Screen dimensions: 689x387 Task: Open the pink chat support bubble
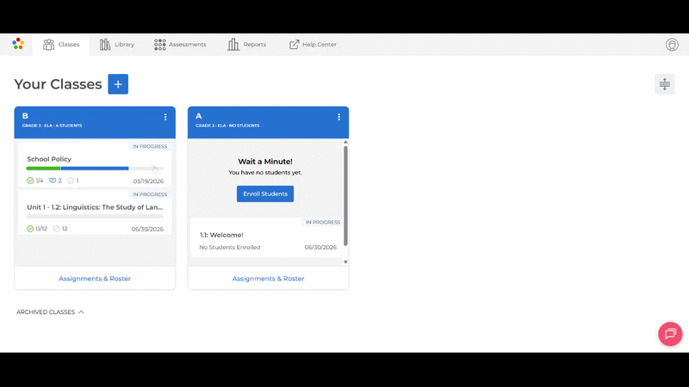coord(669,334)
